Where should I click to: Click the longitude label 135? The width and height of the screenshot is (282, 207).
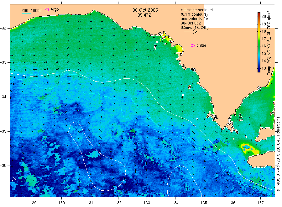pyautogui.click(x=204, y=203)
